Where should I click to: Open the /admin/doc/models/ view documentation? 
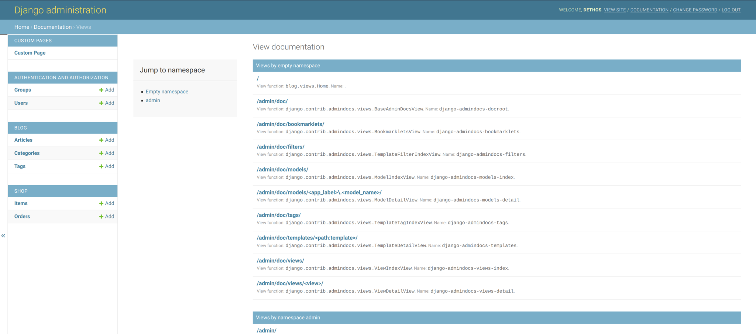(282, 169)
